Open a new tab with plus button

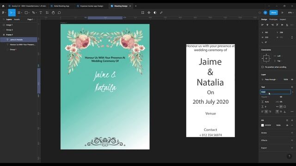click(x=136, y=6)
